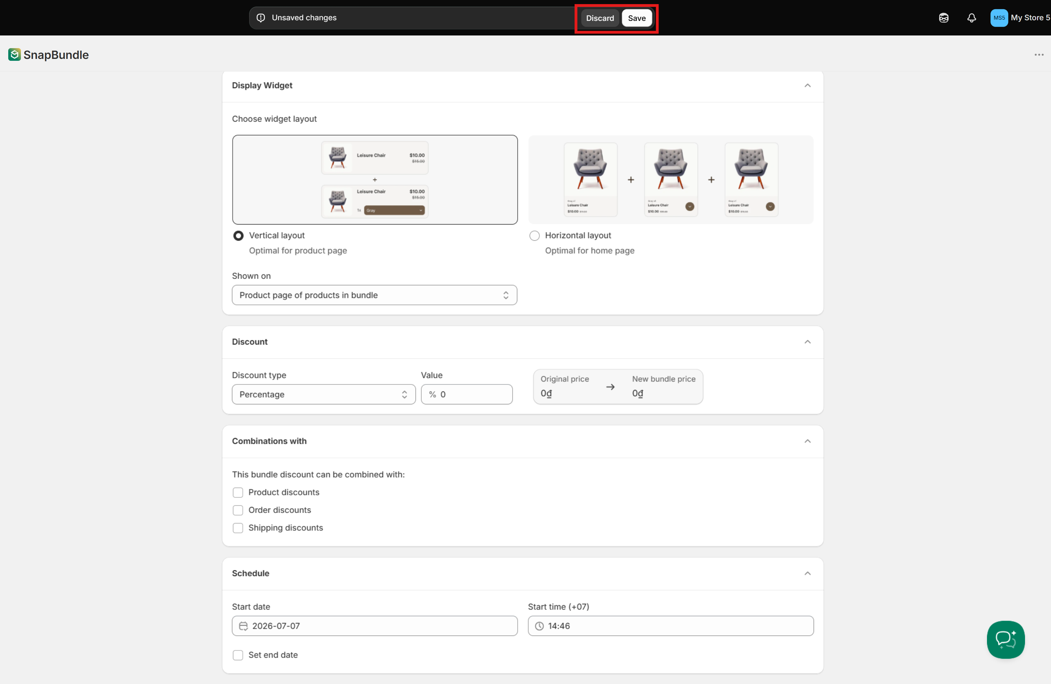
Task: Enable Product discounts combination
Action: [x=238, y=492]
